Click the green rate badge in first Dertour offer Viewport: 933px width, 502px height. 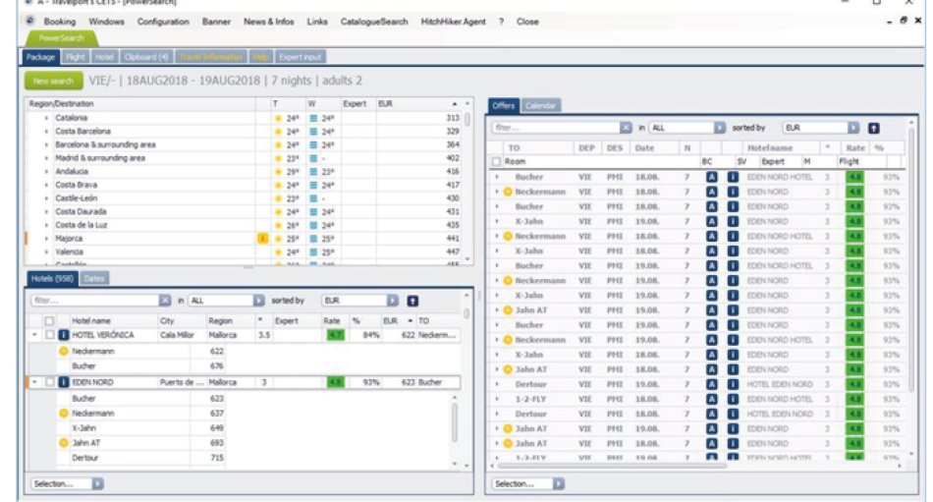pyautogui.click(x=854, y=384)
